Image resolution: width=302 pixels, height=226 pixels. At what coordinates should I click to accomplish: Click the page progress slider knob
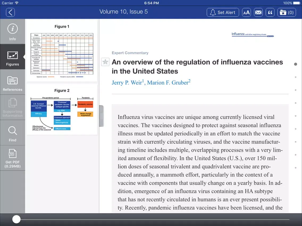tap(16, 219)
